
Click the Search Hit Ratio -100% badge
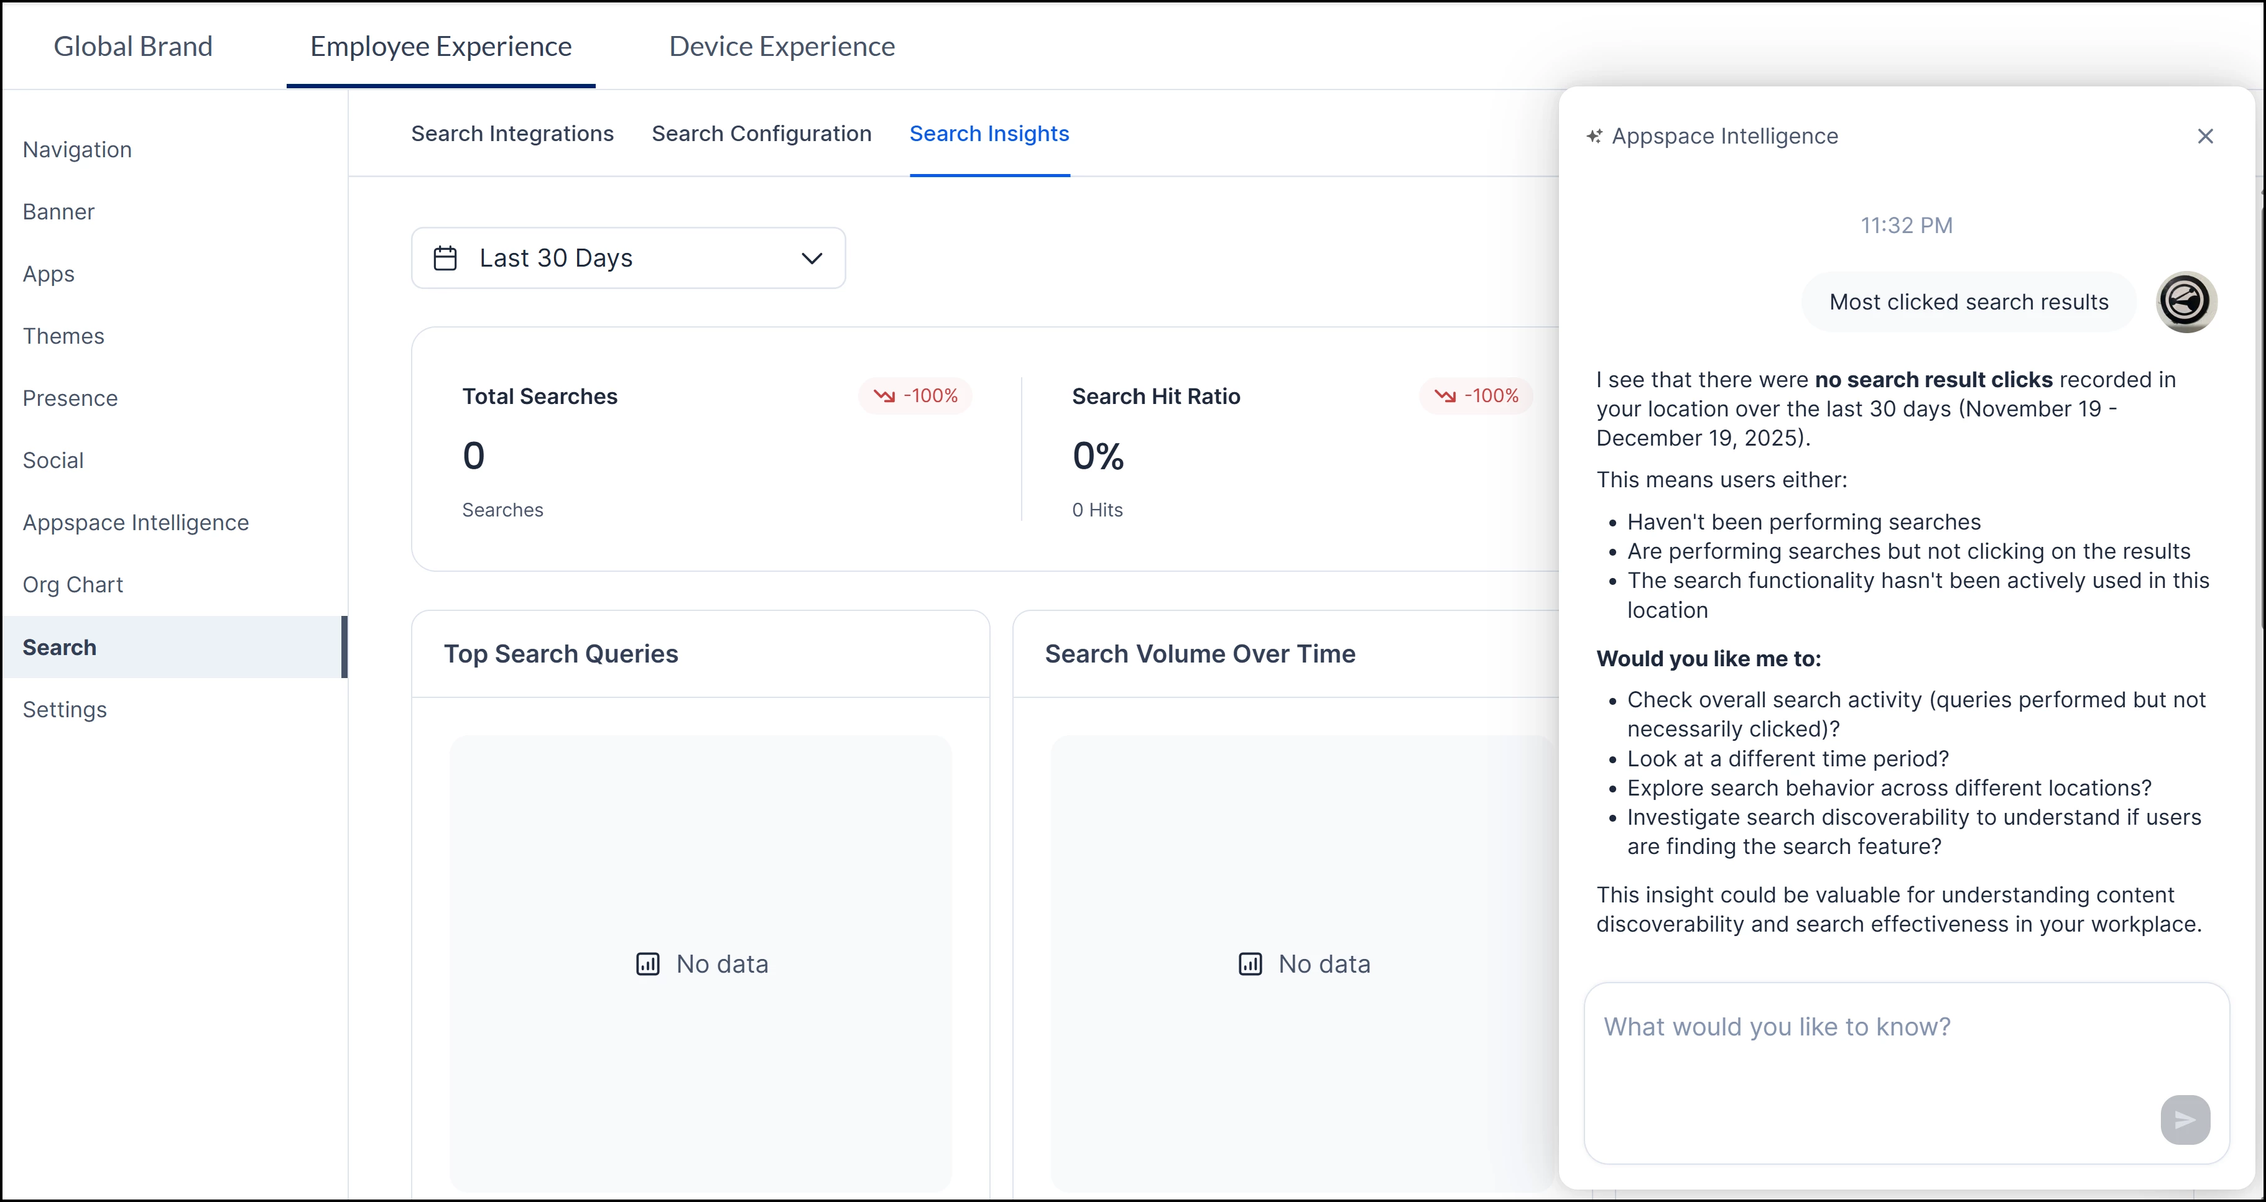pos(1476,396)
